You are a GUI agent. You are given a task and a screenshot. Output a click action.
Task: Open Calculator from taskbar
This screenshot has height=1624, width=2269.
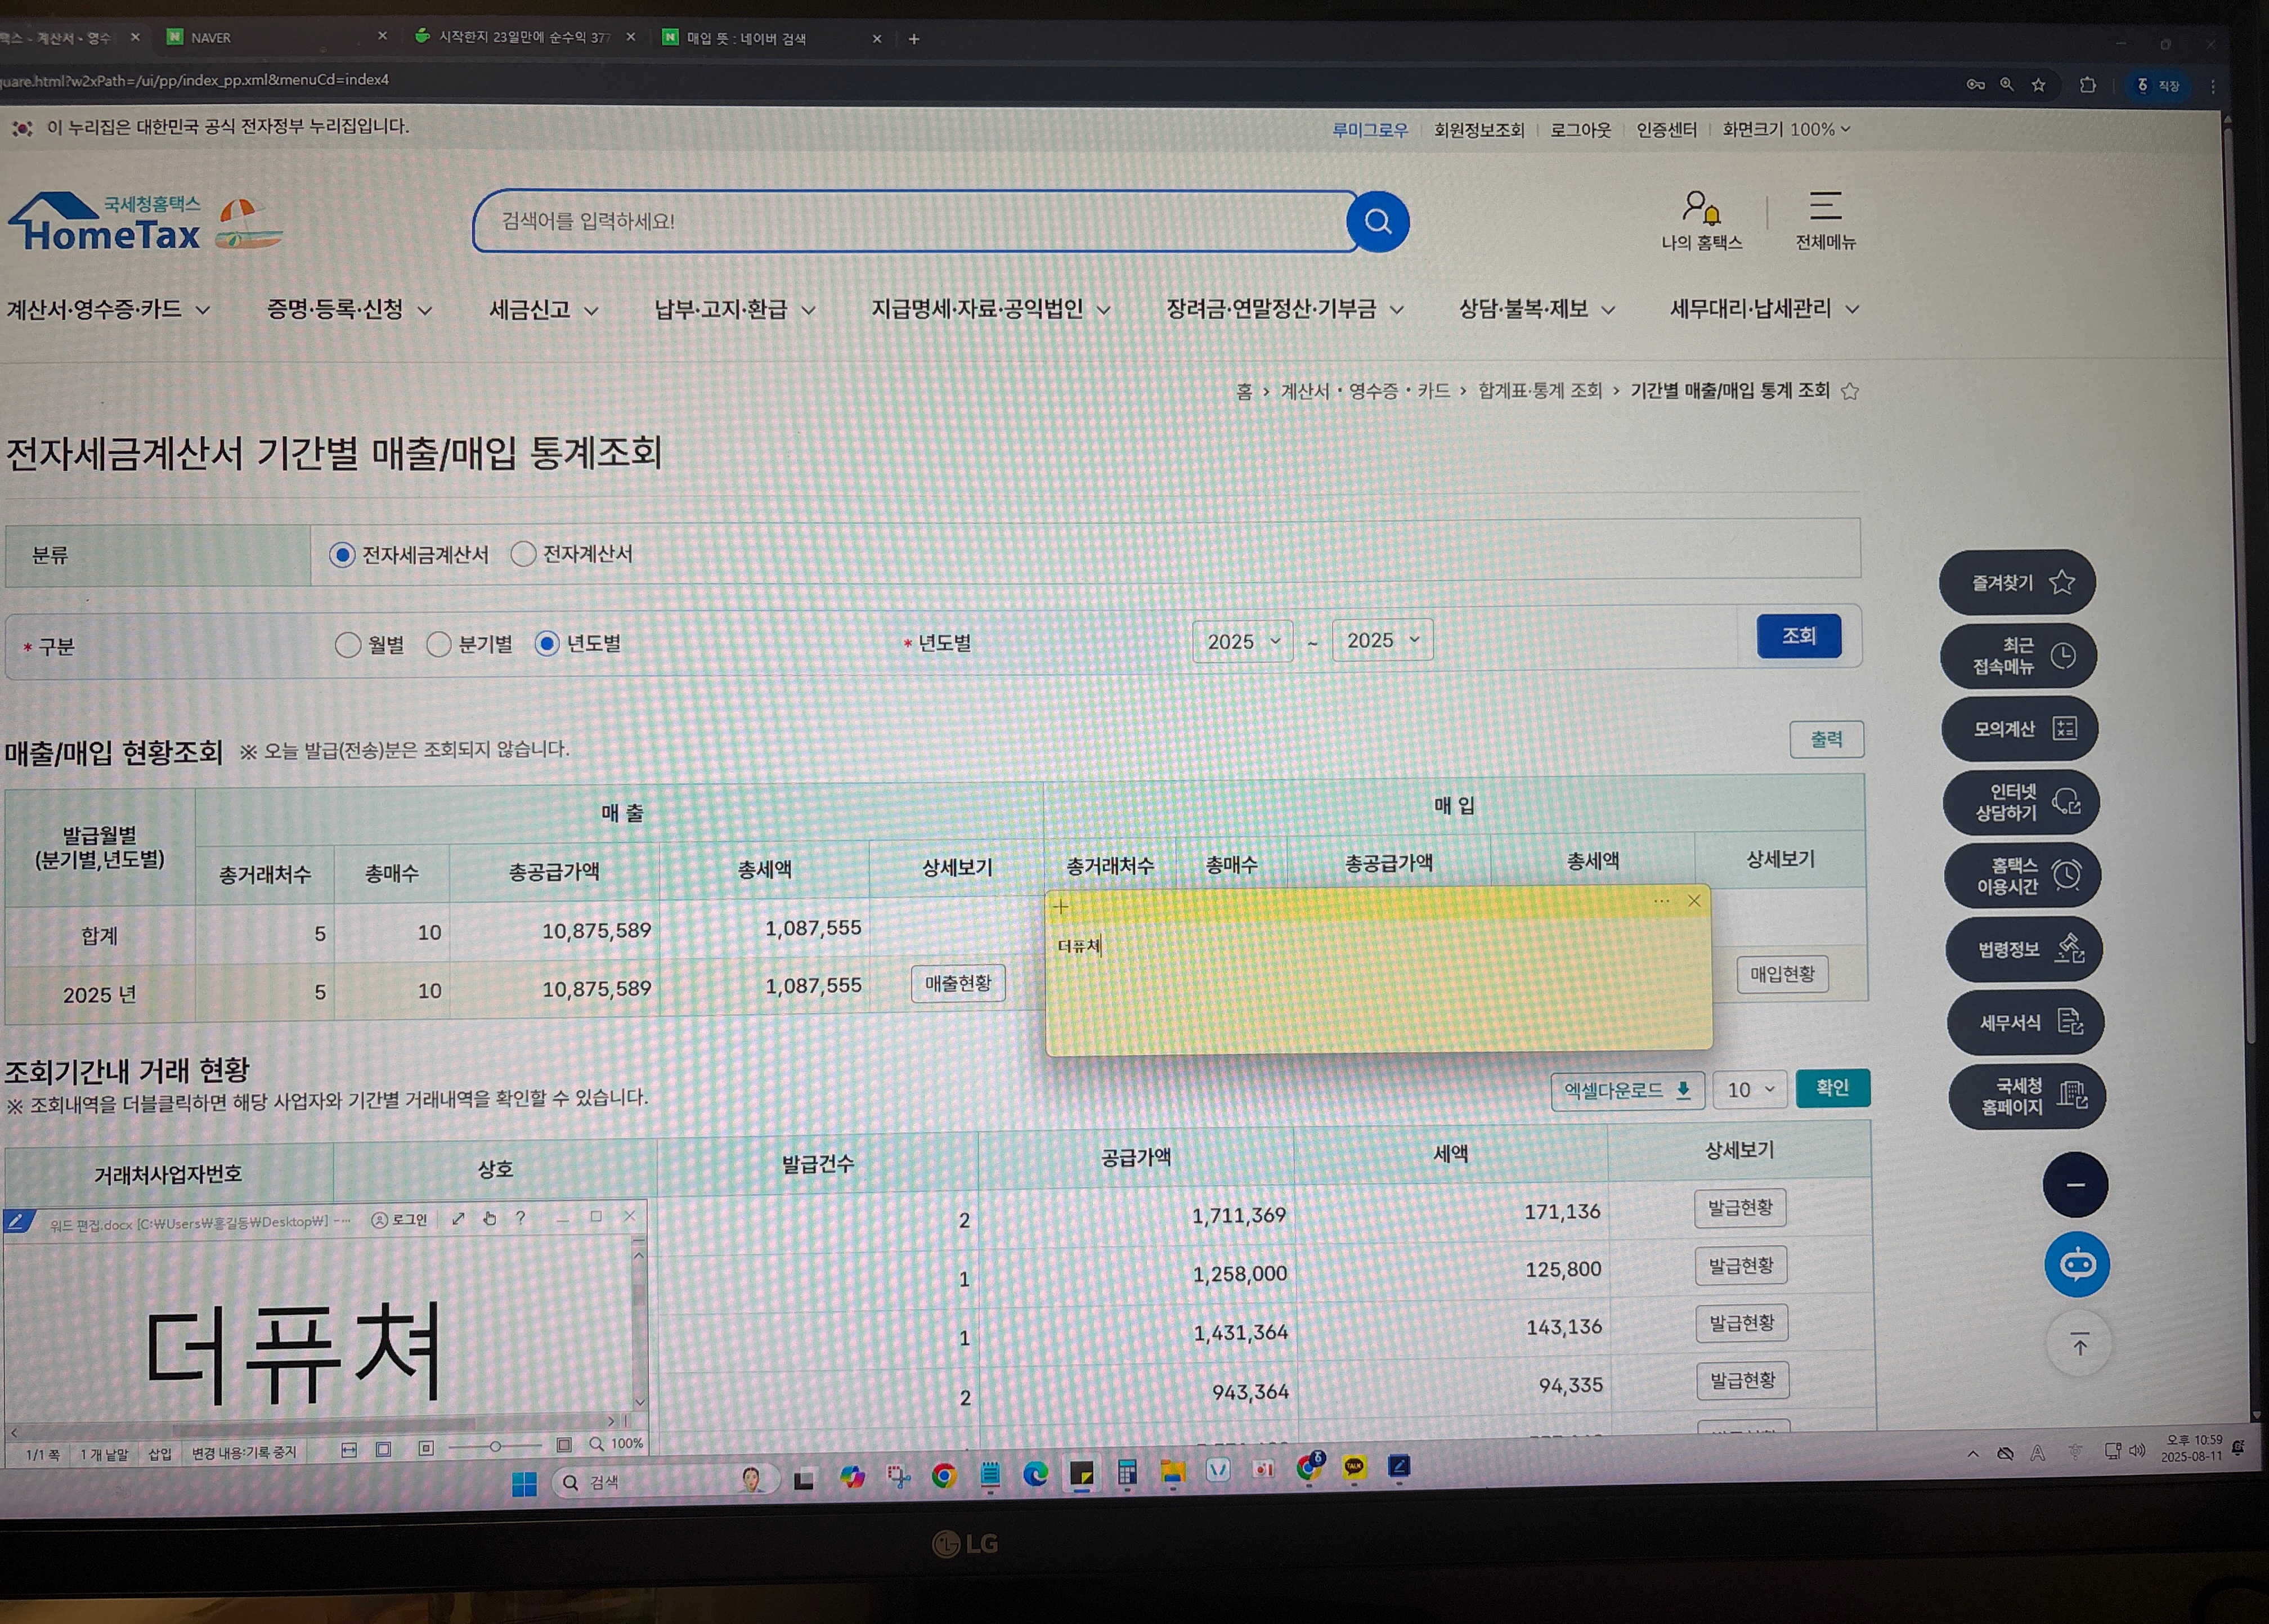1127,1472
